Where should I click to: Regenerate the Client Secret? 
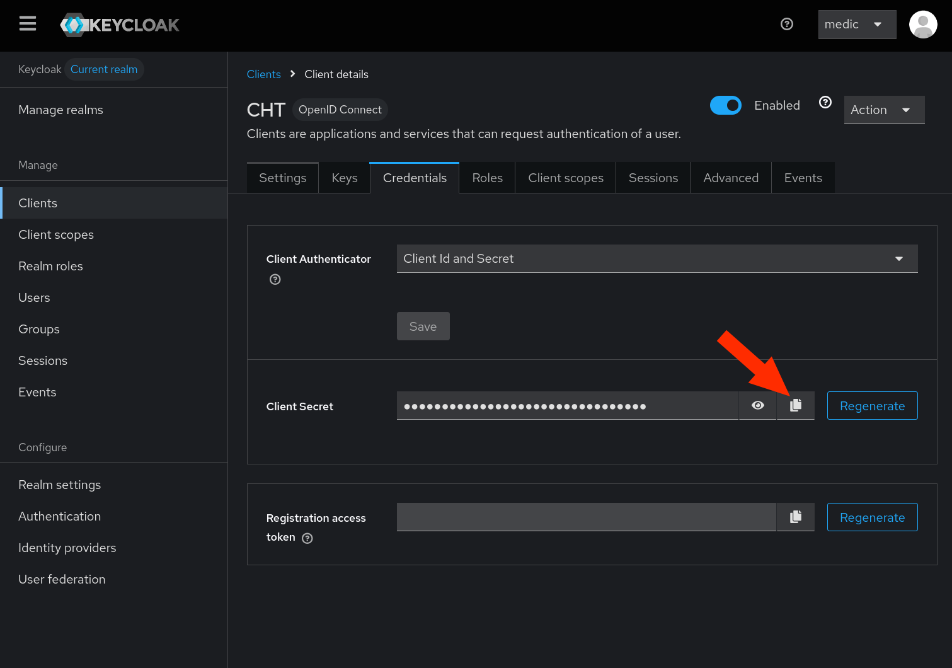click(x=873, y=406)
